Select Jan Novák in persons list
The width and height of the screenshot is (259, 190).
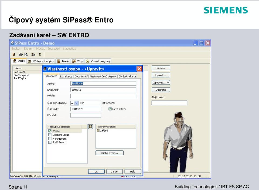20,72
